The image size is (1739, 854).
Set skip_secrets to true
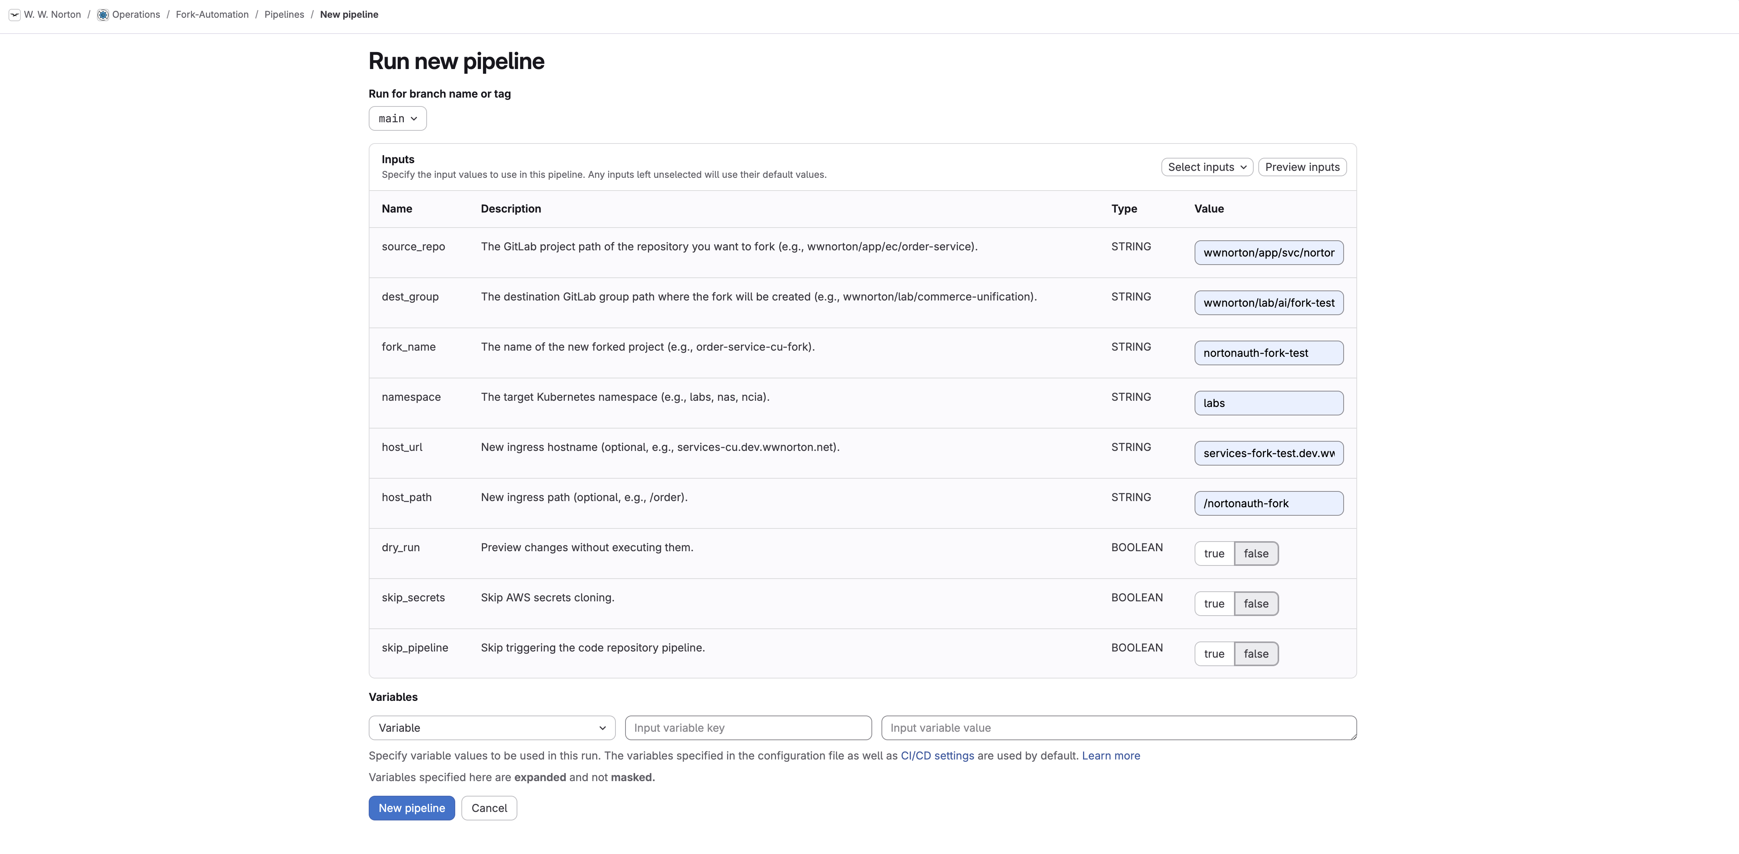click(1214, 604)
